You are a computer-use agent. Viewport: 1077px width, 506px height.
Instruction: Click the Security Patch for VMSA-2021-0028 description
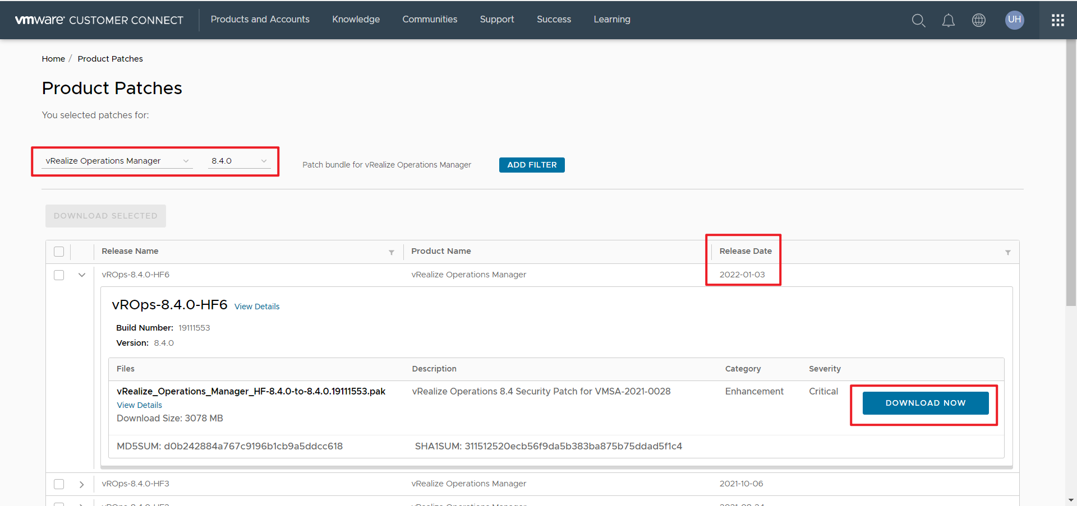[x=541, y=391]
